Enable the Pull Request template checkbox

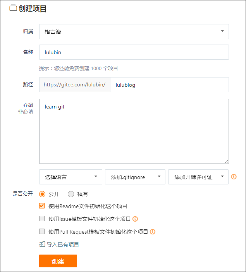tap(42, 231)
